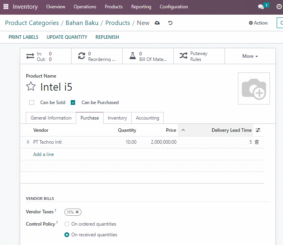283x245 pixels.
Task: Open the Bill Of Materials flask button
Action: (148, 56)
